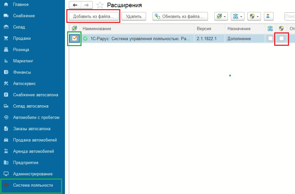Open Главное section with home icon
295x194 pixels.
click(20, 5)
